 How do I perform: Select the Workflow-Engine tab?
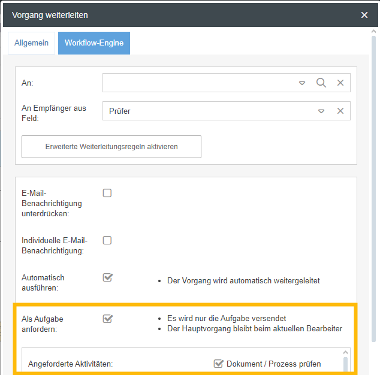(94, 43)
